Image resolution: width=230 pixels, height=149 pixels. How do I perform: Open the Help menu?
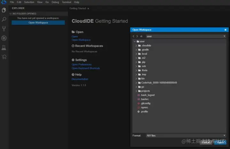coord(77,2)
